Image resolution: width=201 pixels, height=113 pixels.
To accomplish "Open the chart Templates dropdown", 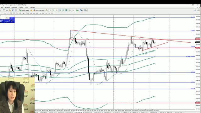I will 85,10.
